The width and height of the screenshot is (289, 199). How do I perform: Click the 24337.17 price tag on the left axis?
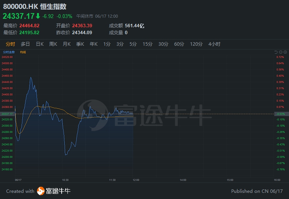7,114
